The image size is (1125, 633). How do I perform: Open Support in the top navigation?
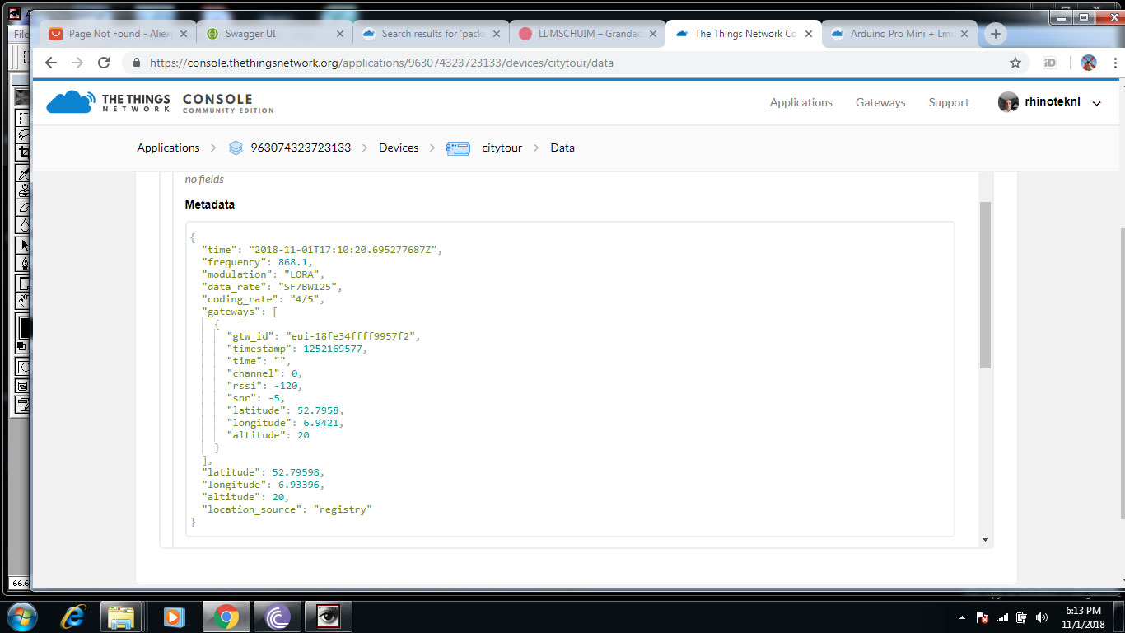coord(949,102)
